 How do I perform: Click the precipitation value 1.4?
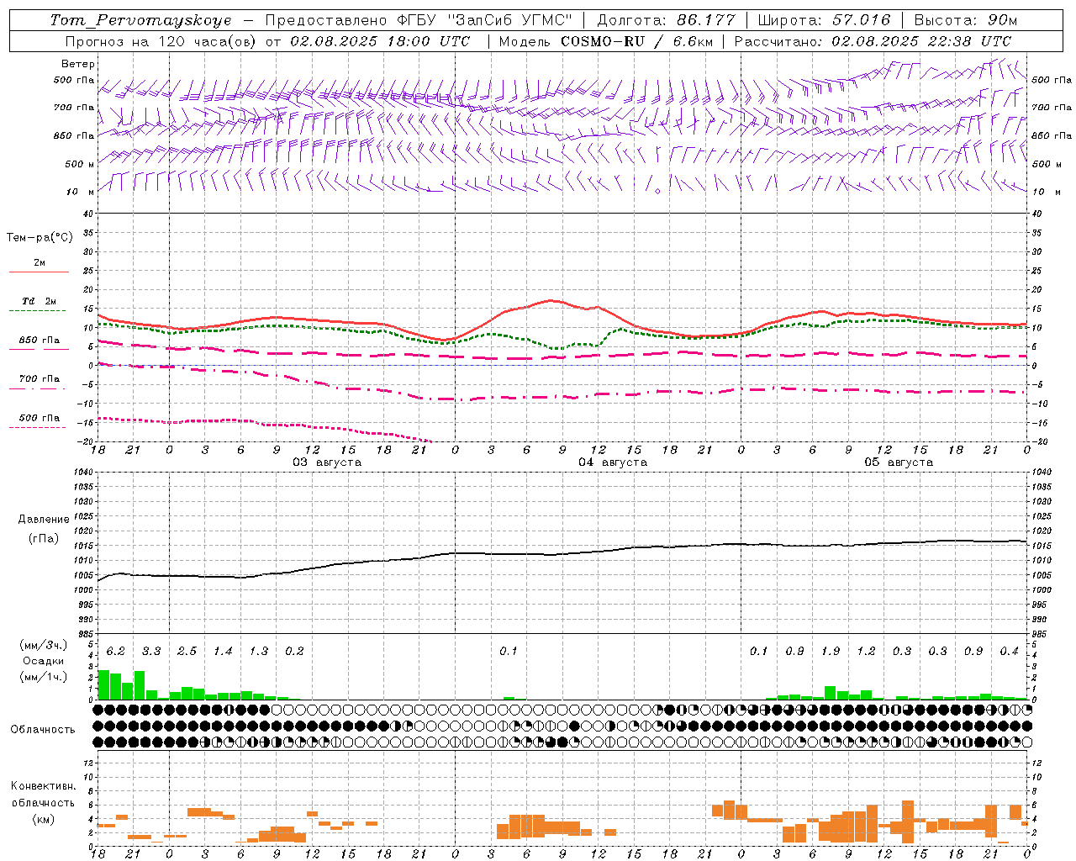[x=223, y=652]
